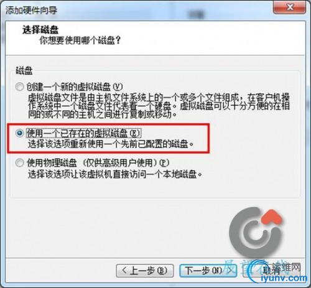Go back with the 上一步(B) button
The image size is (311, 288).
click(x=145, y=271)
